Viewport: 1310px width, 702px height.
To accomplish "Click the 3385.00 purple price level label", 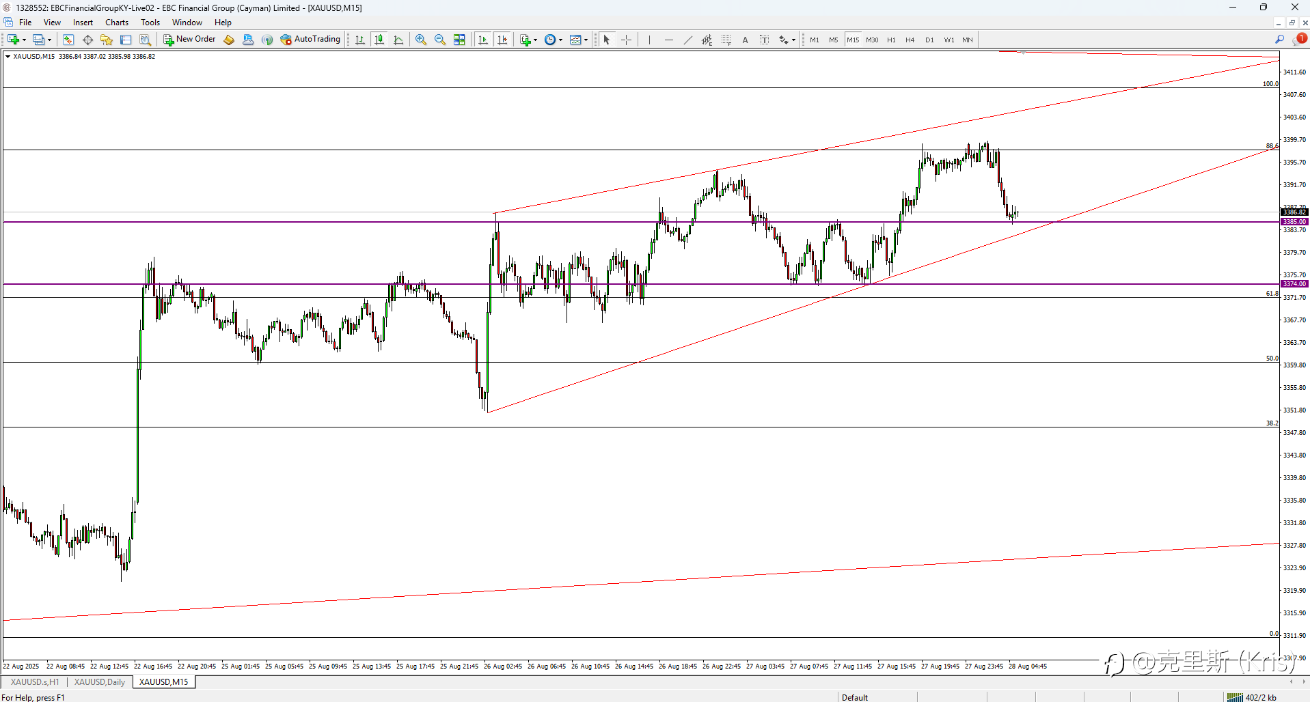I will point(1294,221).
